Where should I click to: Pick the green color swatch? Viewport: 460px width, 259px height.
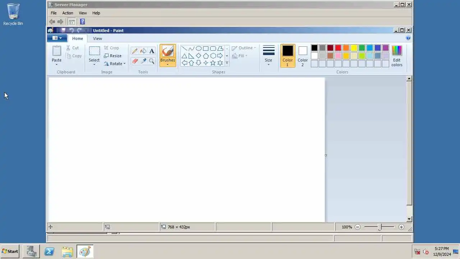362,48
